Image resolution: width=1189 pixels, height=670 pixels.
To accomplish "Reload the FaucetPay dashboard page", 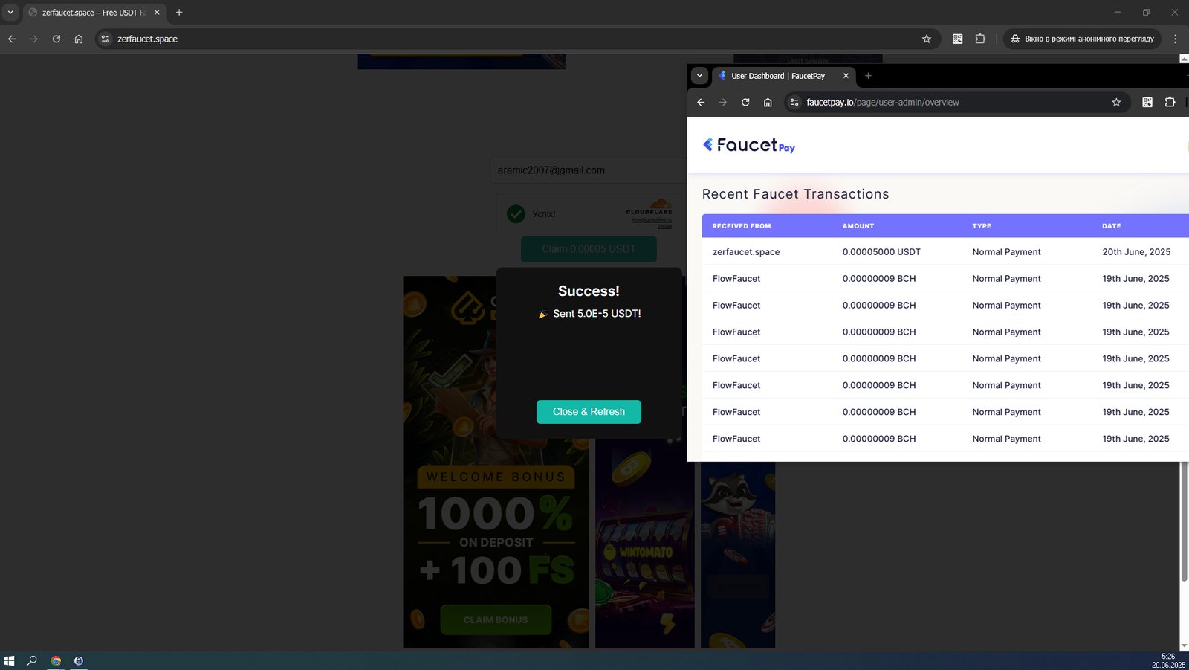I will (x=745, y=102).
